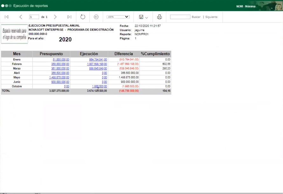
Task: Open Octubre execution 1.986.500,00 link
Action: pos(100,86)
